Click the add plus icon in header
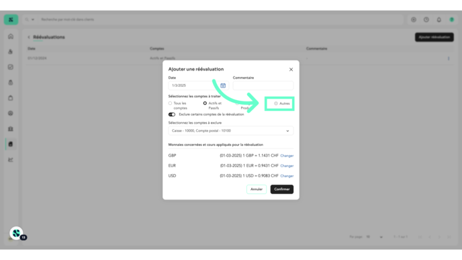Screen dimensions: 462x260 coord(414,19)
